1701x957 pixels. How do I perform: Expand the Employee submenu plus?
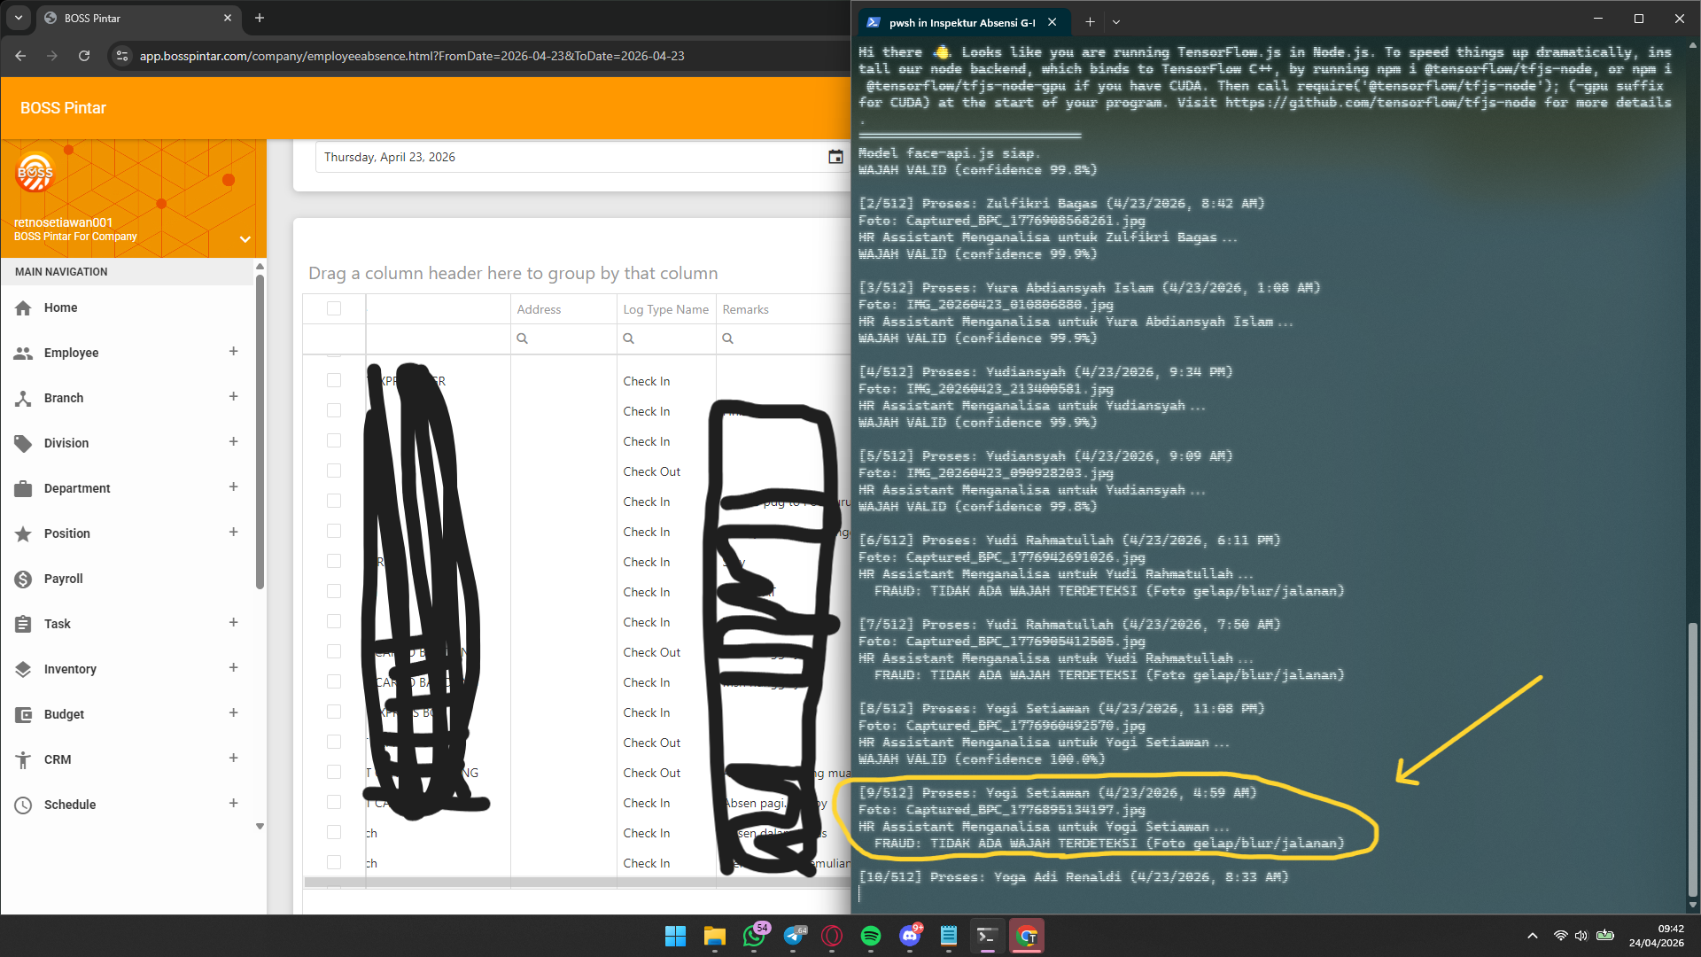pyautogui.click(x=234, y=352)
